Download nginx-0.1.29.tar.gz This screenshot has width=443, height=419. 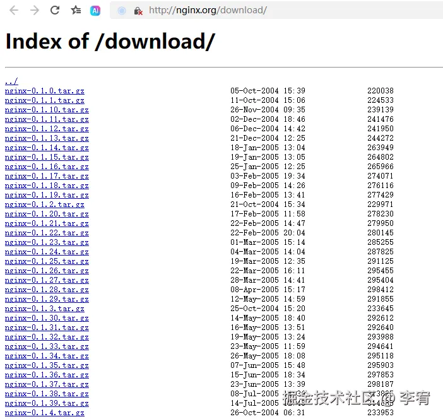pyautogui.click(x=47, y=299)
